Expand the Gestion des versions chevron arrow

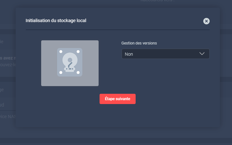202,54
